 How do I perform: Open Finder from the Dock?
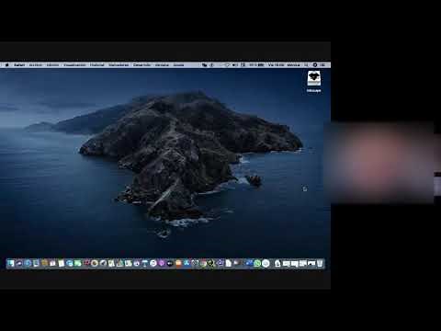point(11,263)
